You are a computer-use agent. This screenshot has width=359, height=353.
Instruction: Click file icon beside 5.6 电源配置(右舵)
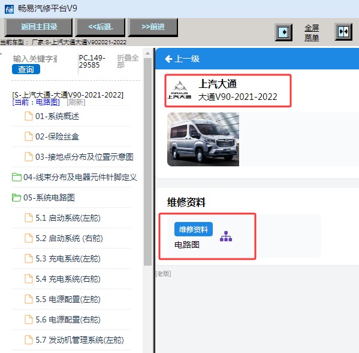(x=29, y=319)
